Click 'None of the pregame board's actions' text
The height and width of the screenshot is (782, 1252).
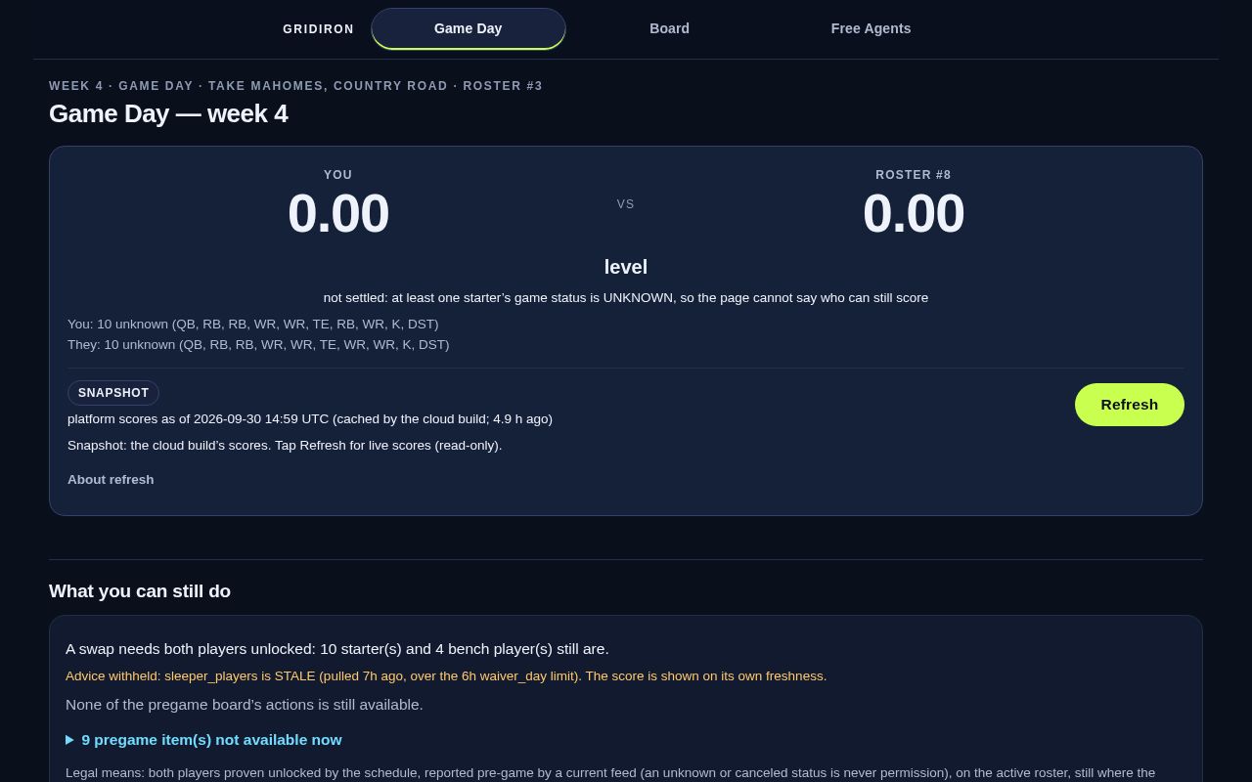(x=245, y=705)
